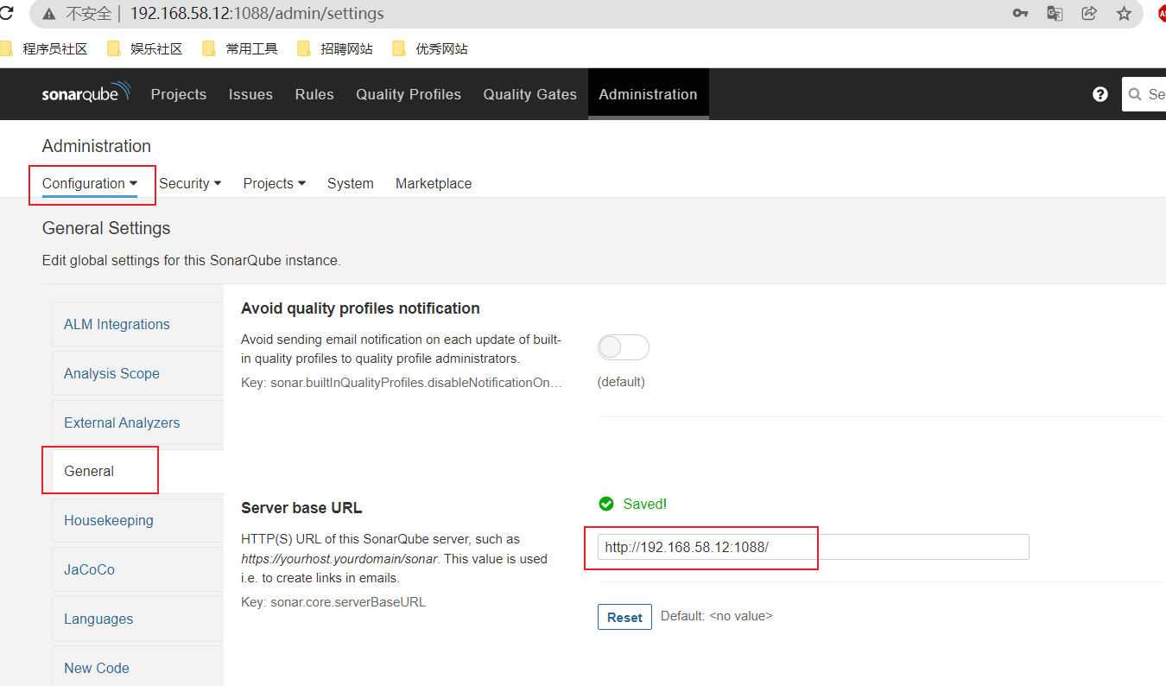Expand the Configuration dropdown

pyautogui.click(x=90, y=183)
